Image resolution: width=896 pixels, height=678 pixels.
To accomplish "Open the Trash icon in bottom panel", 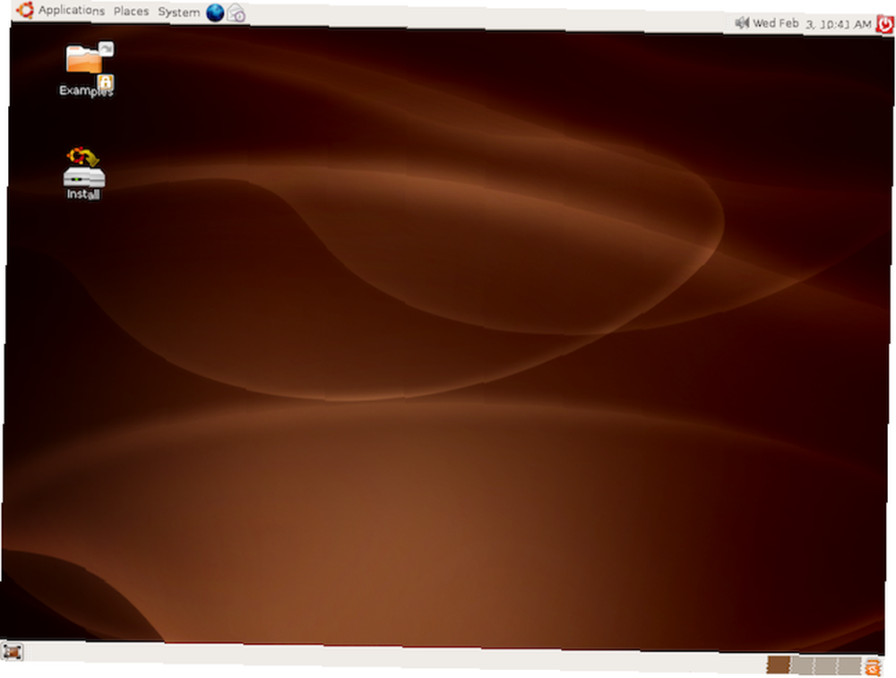I will (x=873, y=667).
